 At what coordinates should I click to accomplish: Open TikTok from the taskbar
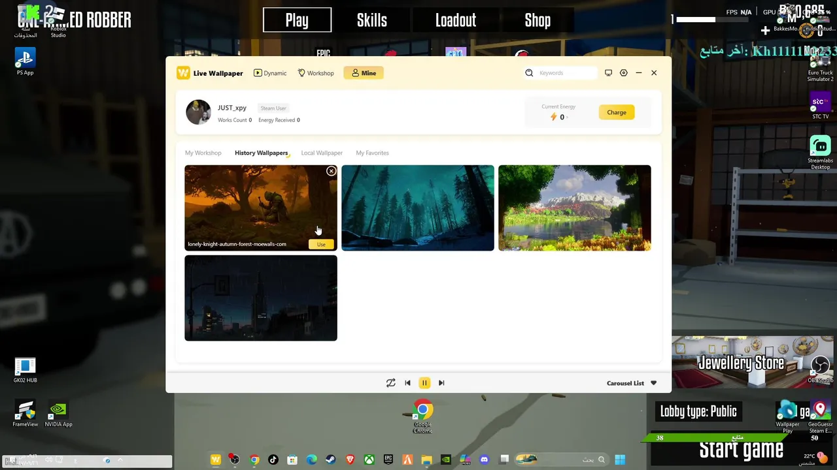(273, 460)
